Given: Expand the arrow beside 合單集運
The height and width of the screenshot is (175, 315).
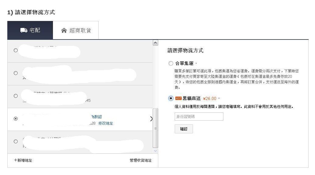Looking at the screenshot, I should coord(196,63).
